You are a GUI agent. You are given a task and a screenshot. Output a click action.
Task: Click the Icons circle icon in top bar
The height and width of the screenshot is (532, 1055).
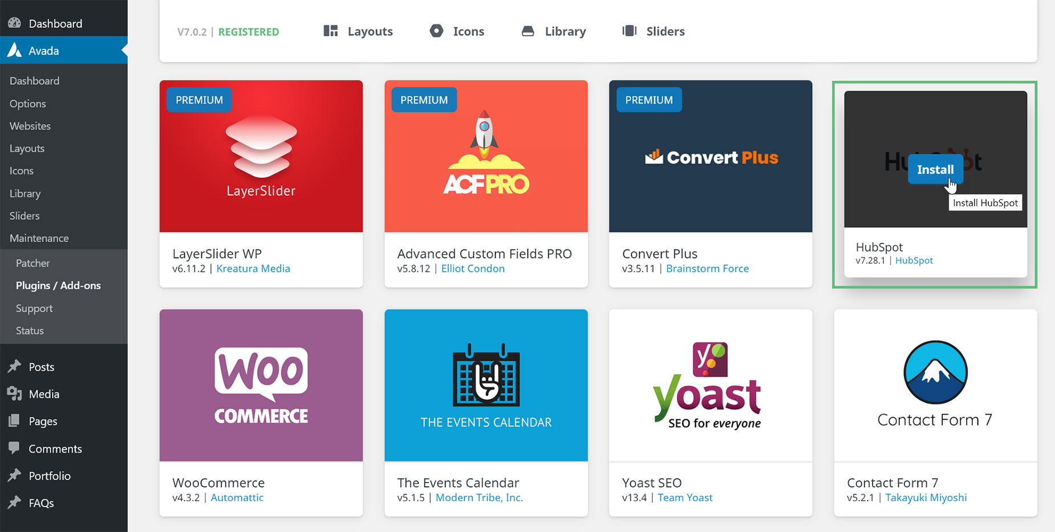(436, 31)
